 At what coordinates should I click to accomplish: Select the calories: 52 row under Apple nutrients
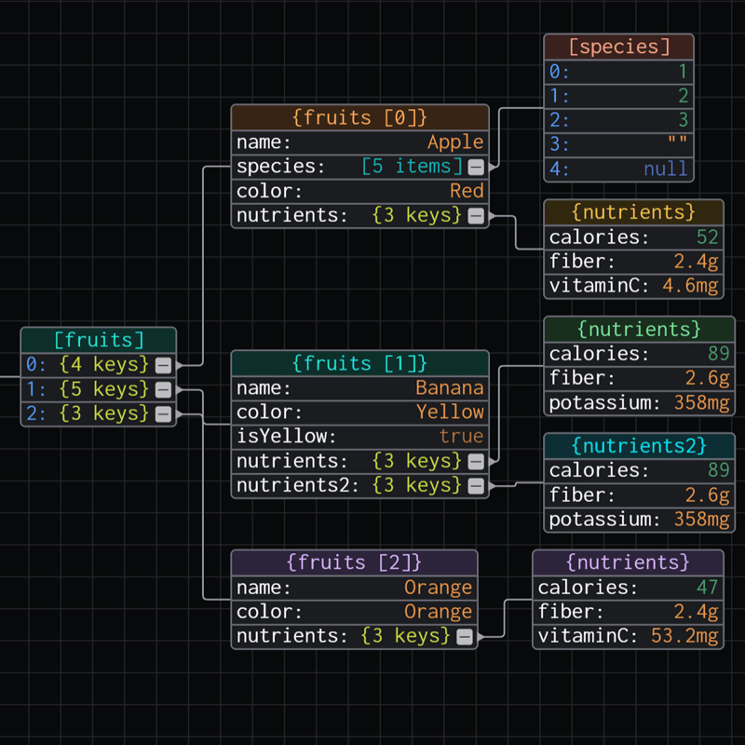[633, 237]
